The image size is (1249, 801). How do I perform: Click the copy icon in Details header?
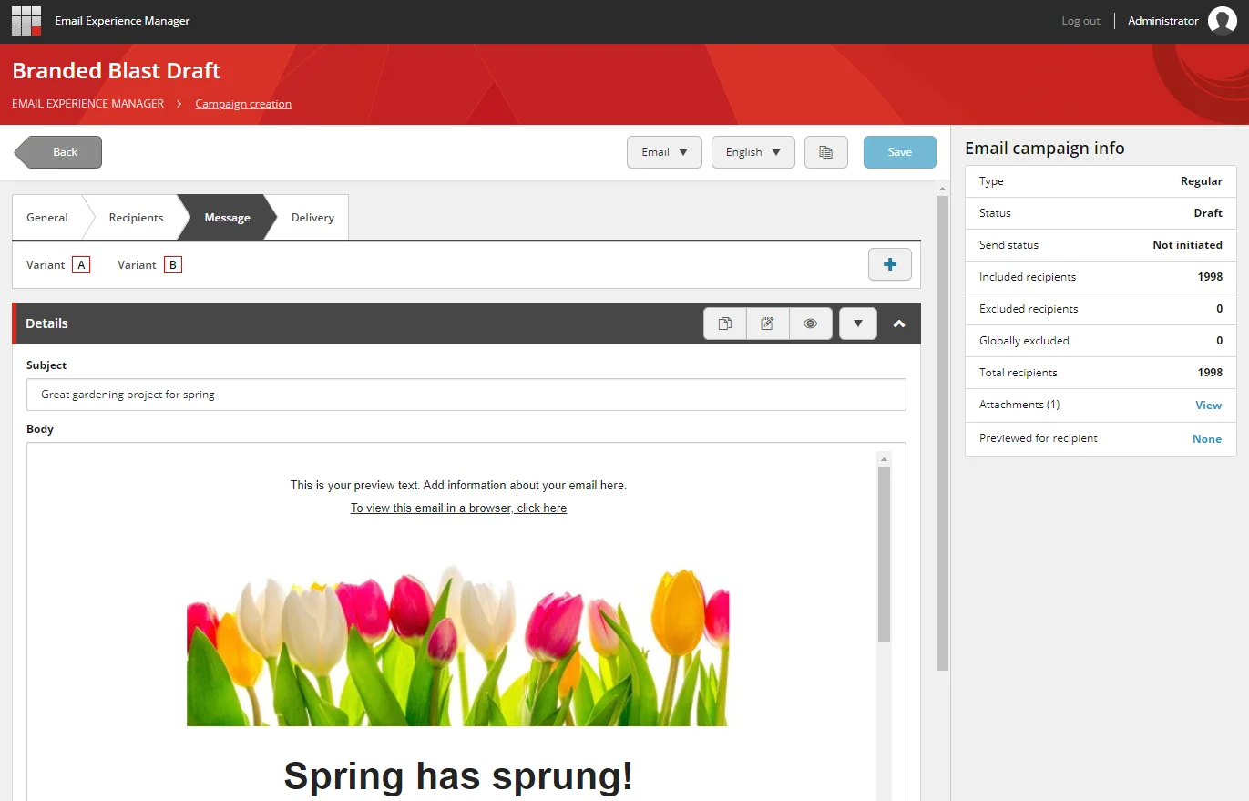pos(725,323)
